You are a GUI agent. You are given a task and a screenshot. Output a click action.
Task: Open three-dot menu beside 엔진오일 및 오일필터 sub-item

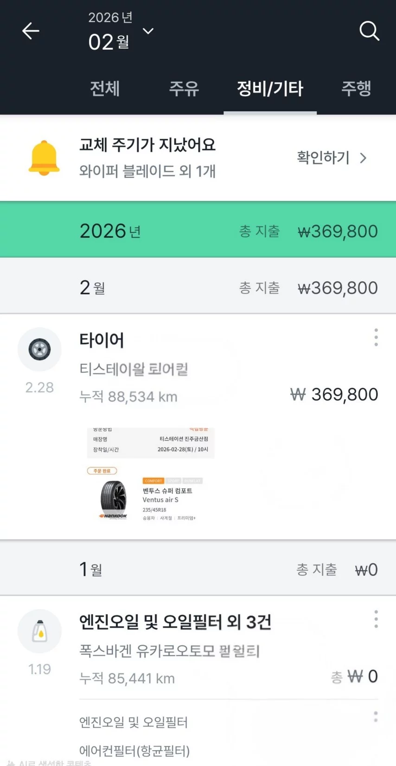coord(376,716)
